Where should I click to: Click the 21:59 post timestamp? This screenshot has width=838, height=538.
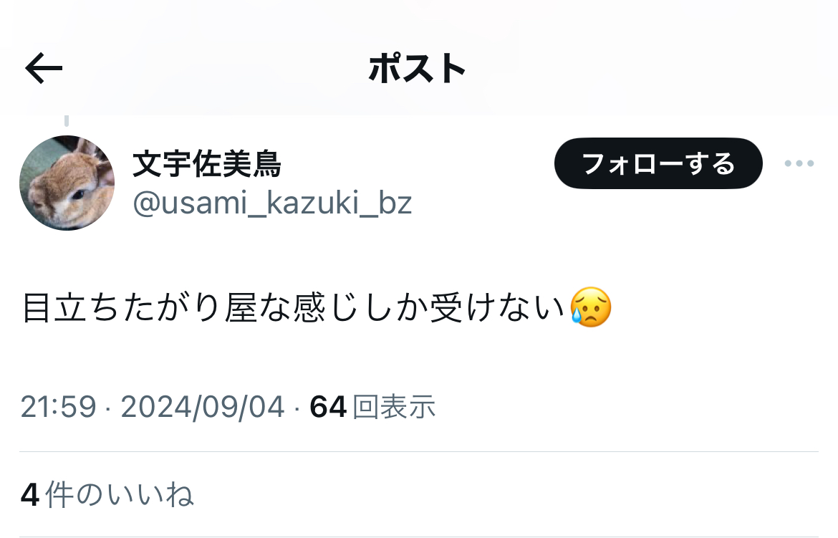coord(58,407)
